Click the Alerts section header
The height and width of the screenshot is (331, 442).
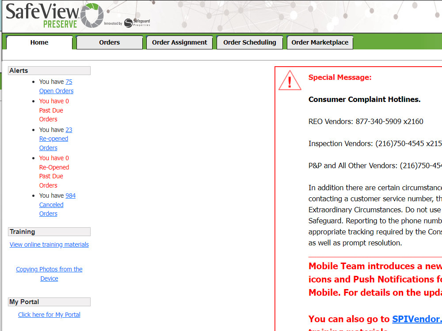pos(49,71)
